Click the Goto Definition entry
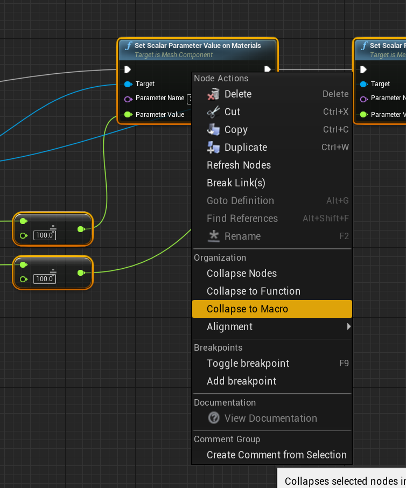The width and height of the screenshot is (406, 488). pyautogui.click(x=272, y=201)
